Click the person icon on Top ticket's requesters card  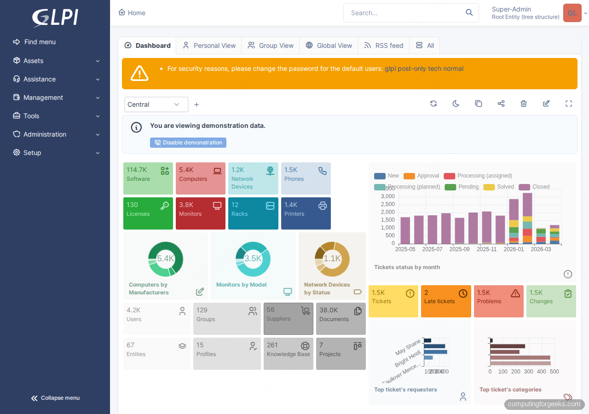462,397
